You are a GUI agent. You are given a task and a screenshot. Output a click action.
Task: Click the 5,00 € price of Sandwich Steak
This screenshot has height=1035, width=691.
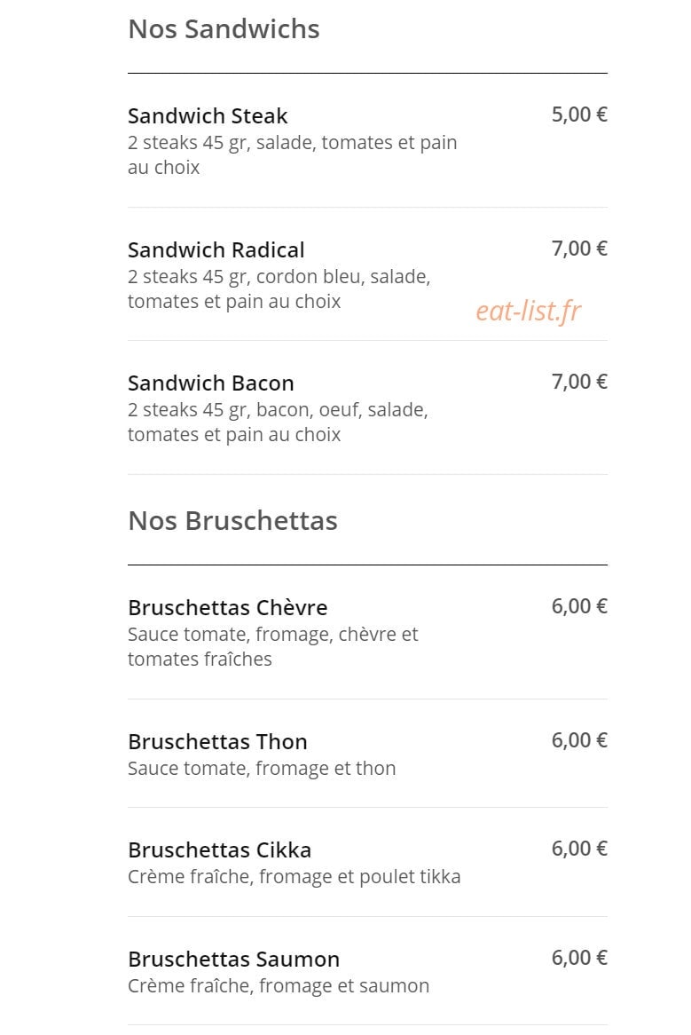tap(579, 115)
